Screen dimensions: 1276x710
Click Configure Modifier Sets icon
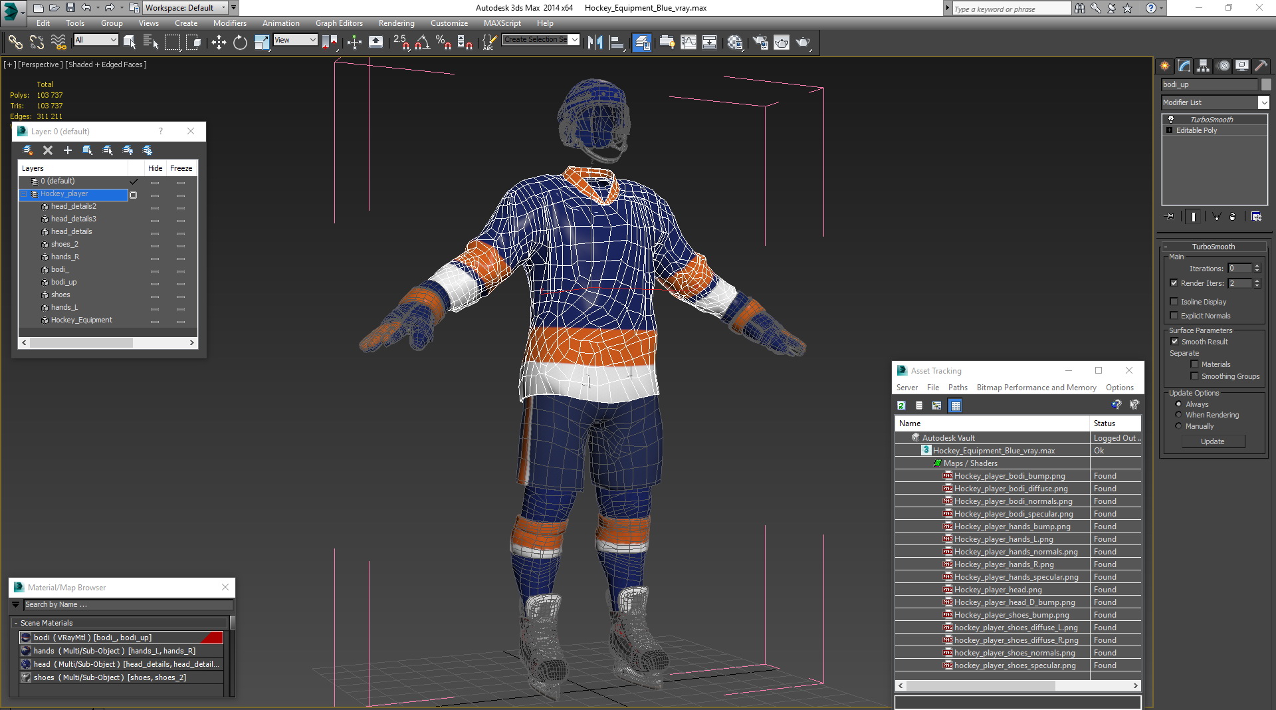[x=1256, y=217]
